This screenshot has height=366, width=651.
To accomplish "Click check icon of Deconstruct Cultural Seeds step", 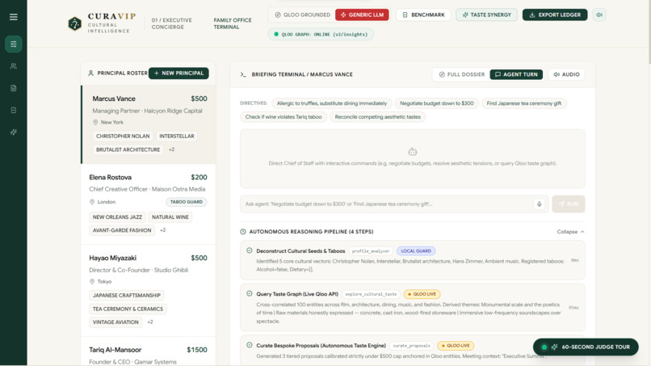I will [249, 250].
